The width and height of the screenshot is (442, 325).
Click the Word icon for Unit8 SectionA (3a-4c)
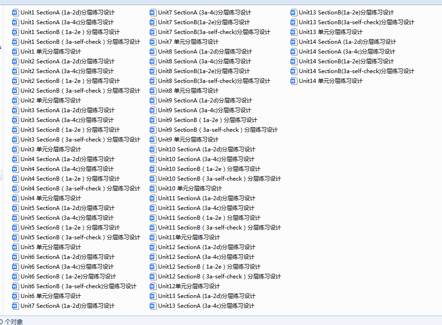[153, 61]
